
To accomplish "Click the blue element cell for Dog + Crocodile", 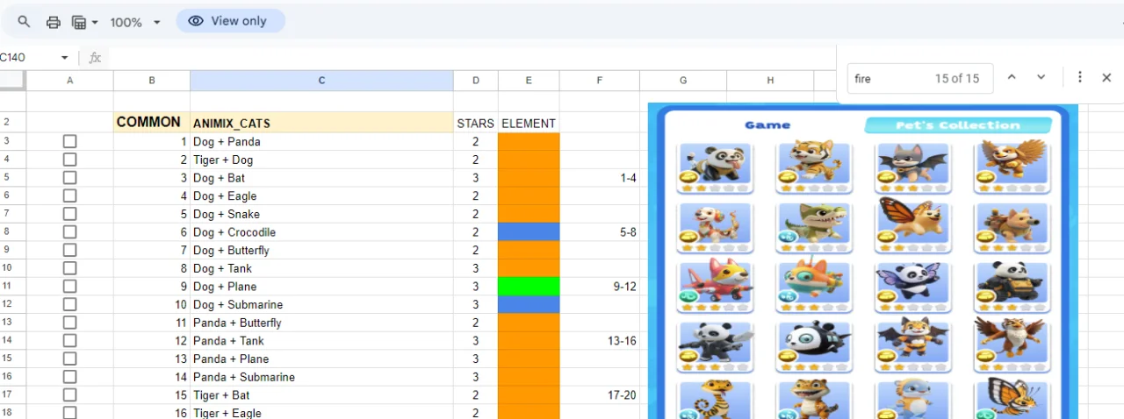I will click(529, 232).
